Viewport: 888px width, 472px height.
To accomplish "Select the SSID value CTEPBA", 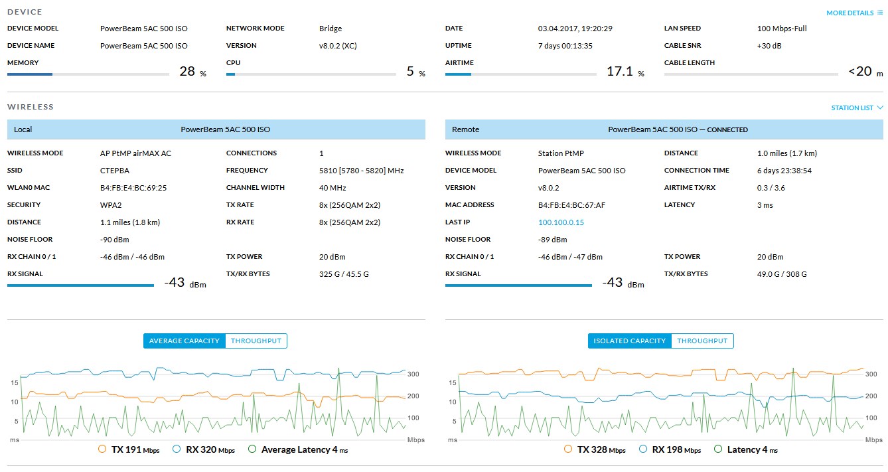I will pos(115,171).
